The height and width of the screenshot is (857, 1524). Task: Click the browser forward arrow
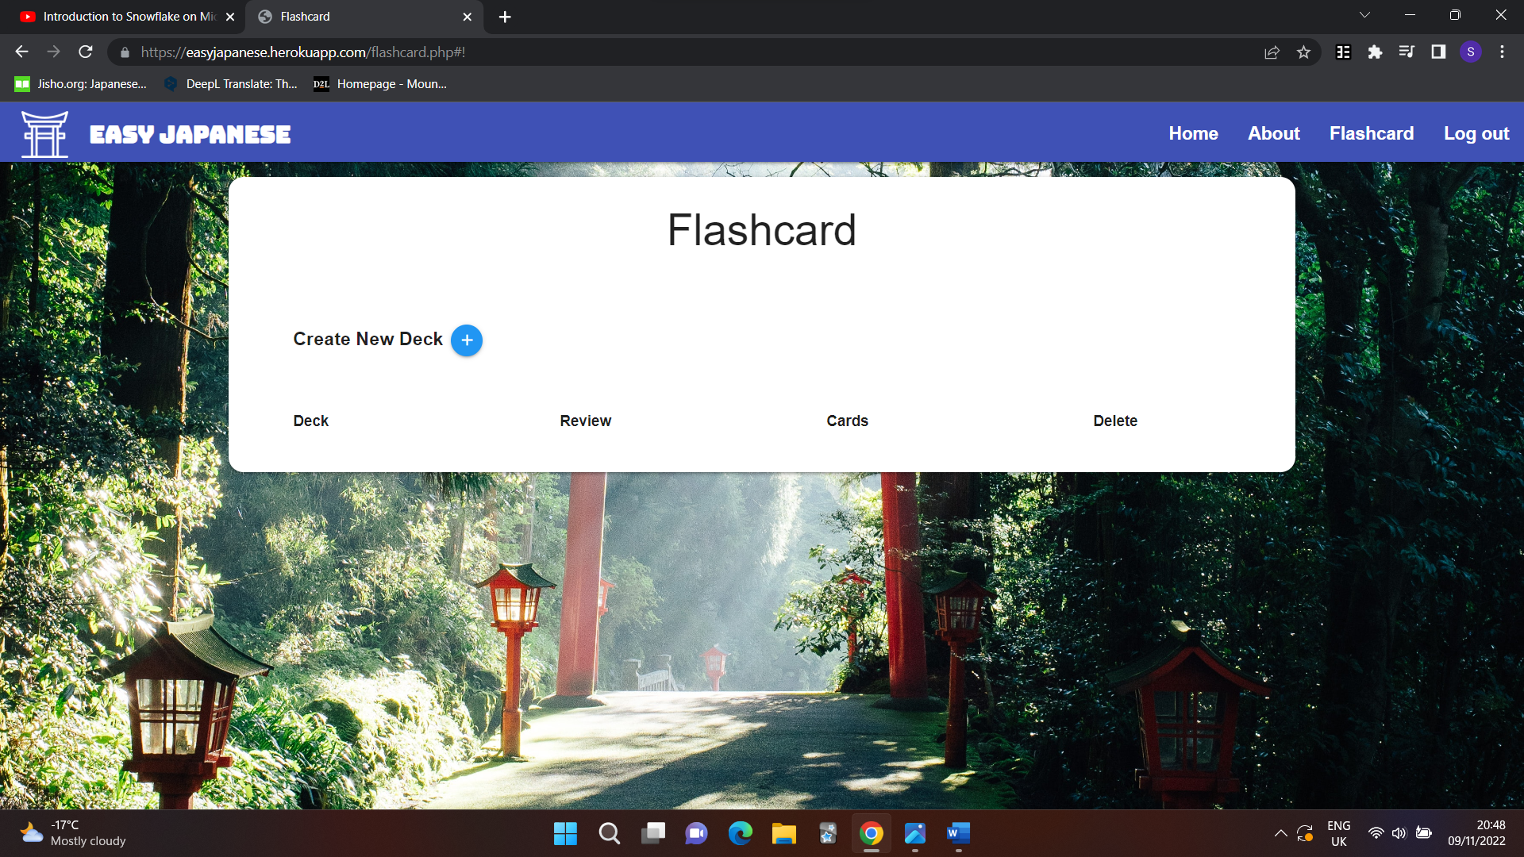53,52
